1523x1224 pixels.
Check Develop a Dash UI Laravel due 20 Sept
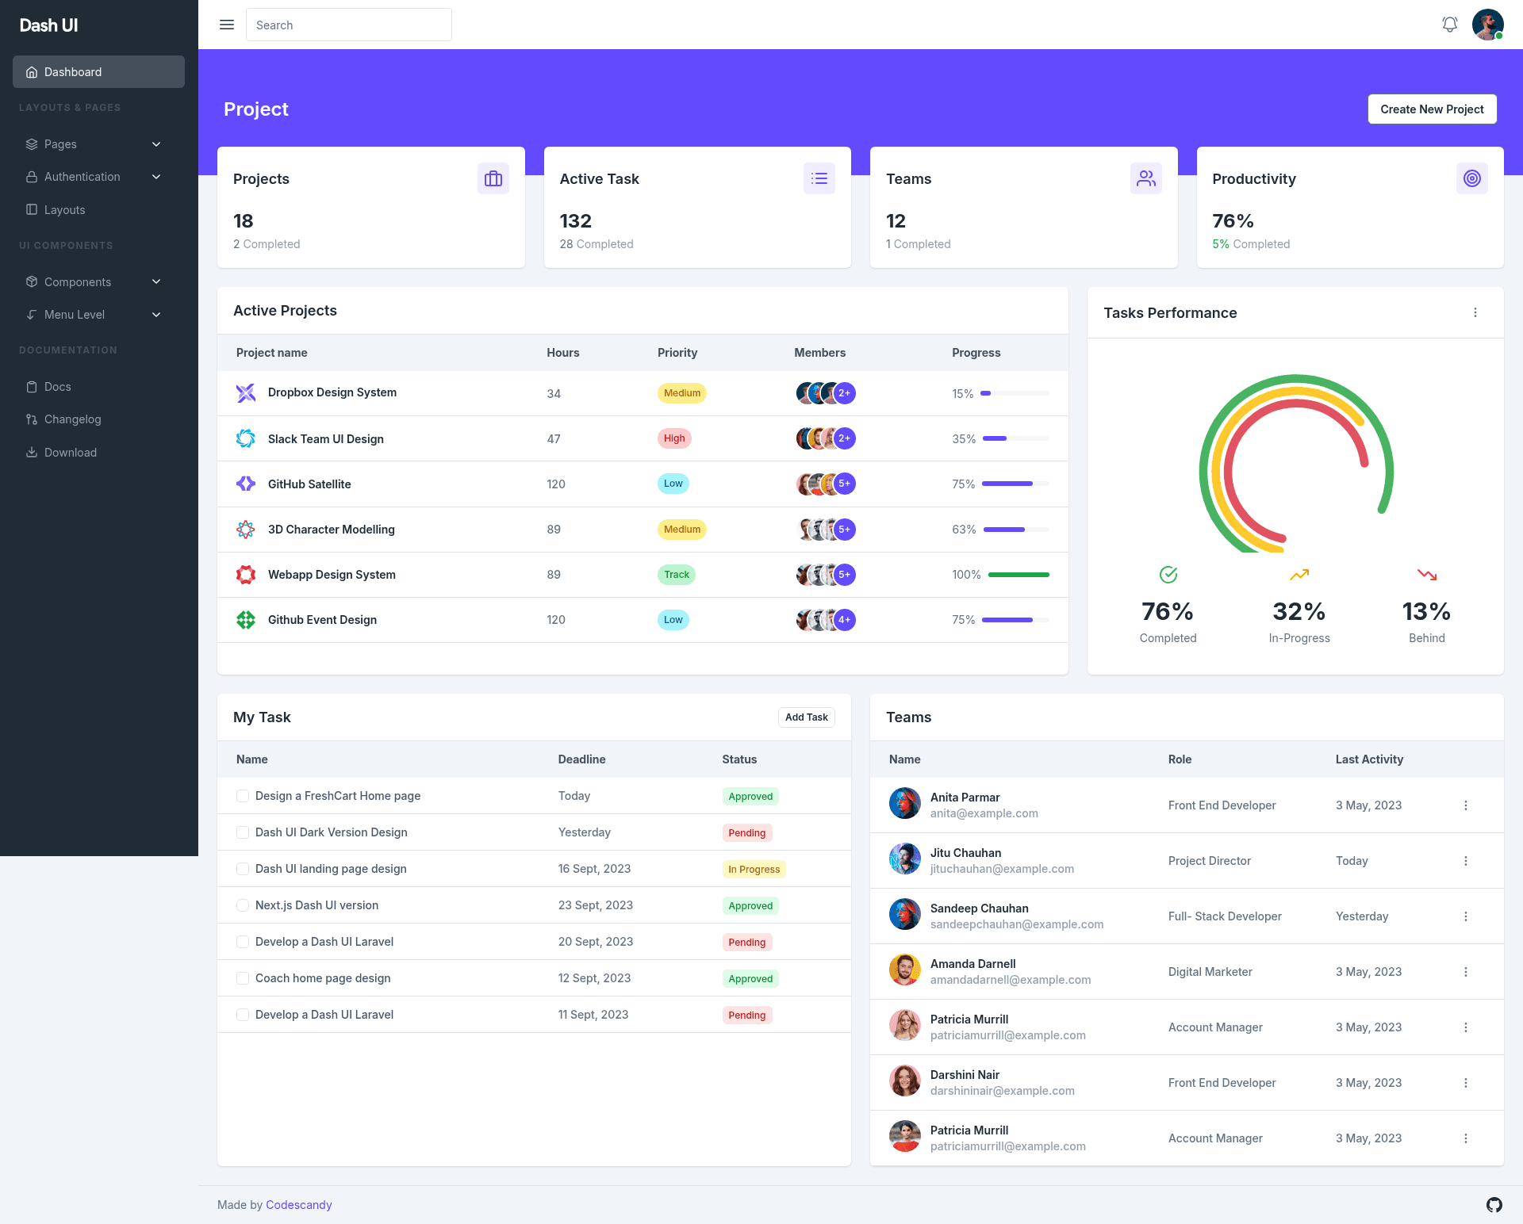pyautogui.click(x=243, y=942)
